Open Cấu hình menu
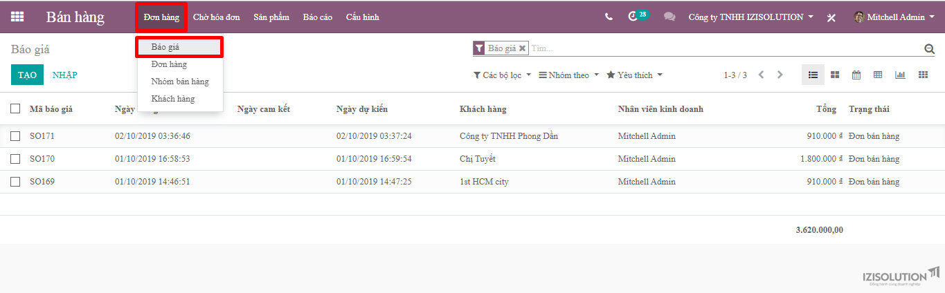This screenshot has width=945, height=293. [x=363, y=17]
